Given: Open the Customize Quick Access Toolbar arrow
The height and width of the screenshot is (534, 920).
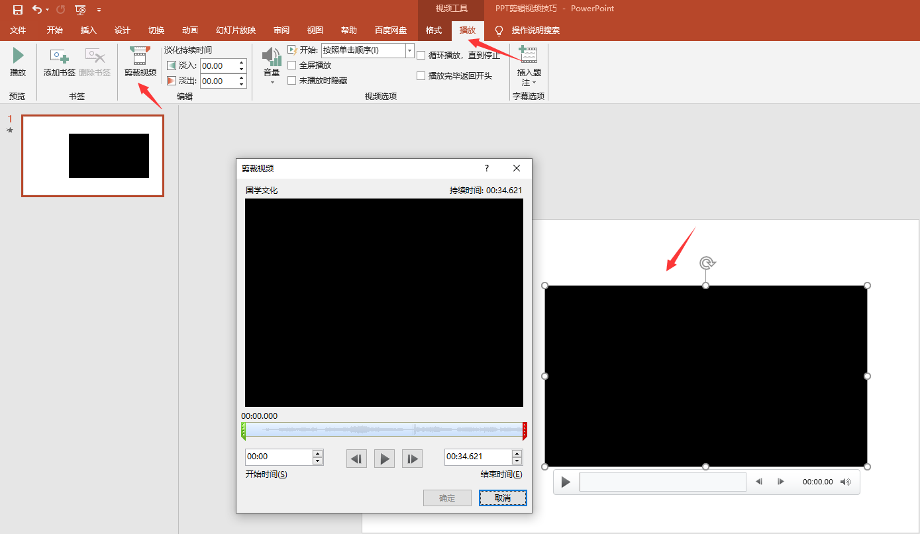Looking at the screenshot, I should [x=99, y=10].
